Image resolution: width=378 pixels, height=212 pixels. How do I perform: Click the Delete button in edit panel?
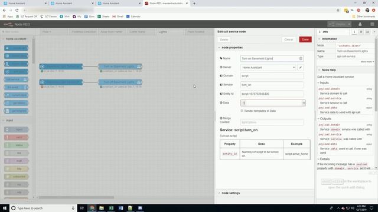point(224,39)
